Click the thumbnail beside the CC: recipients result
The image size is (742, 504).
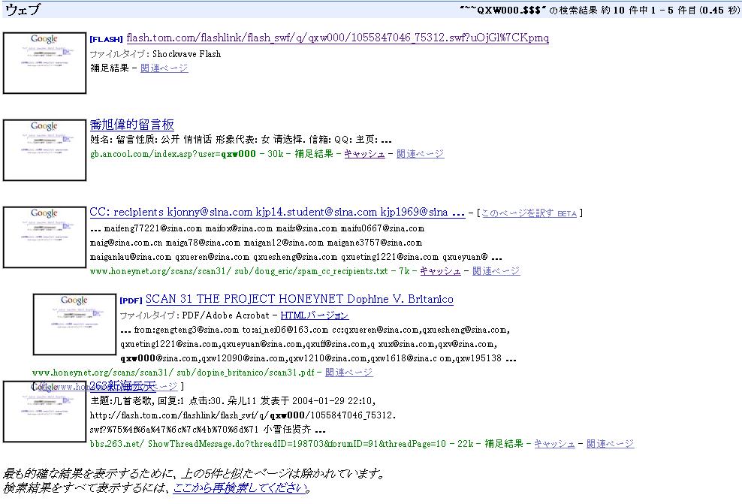click(44, 237)
